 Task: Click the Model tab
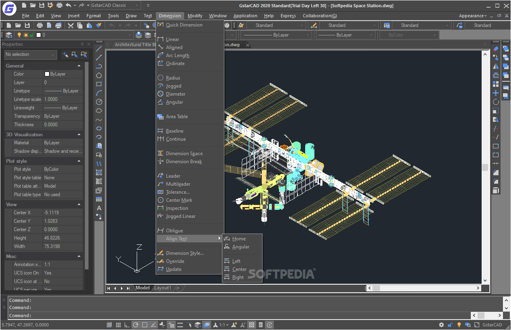[x=142, y=288]
